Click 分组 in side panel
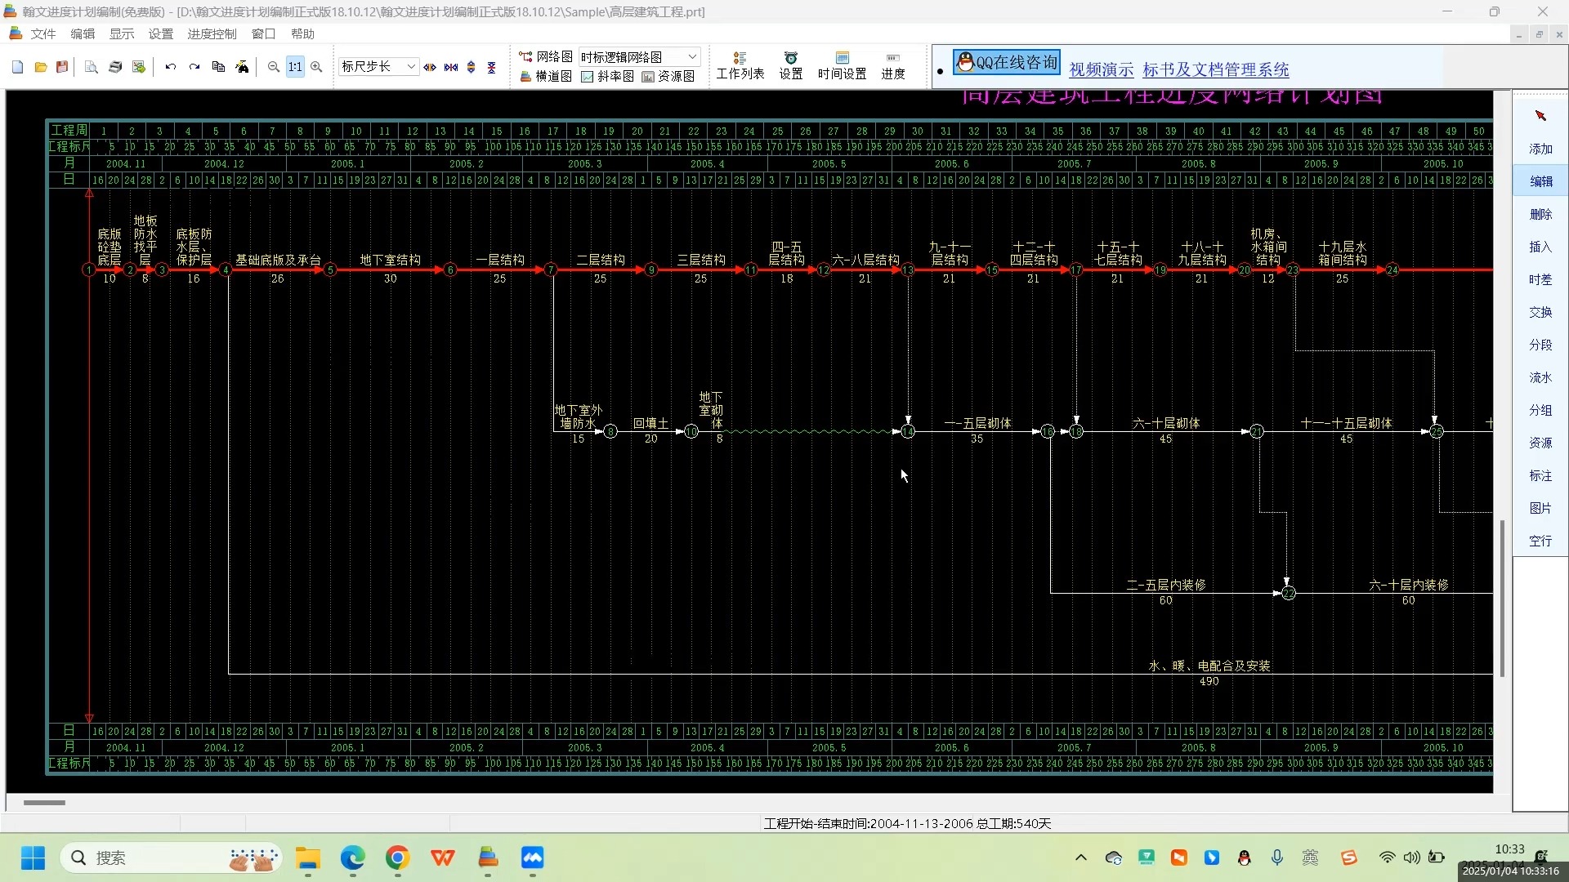 tap(1540, 410)
